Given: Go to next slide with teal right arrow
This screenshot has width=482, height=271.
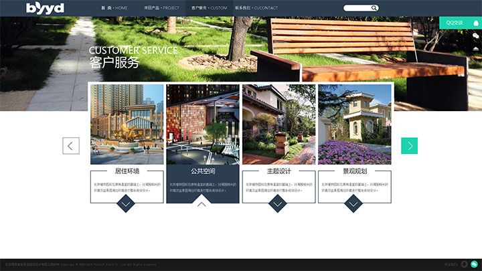Looking at the screenshot, I should click(409, 146).
